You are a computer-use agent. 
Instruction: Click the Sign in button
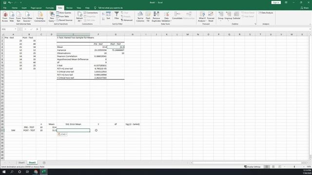click(x=276, y=2)
